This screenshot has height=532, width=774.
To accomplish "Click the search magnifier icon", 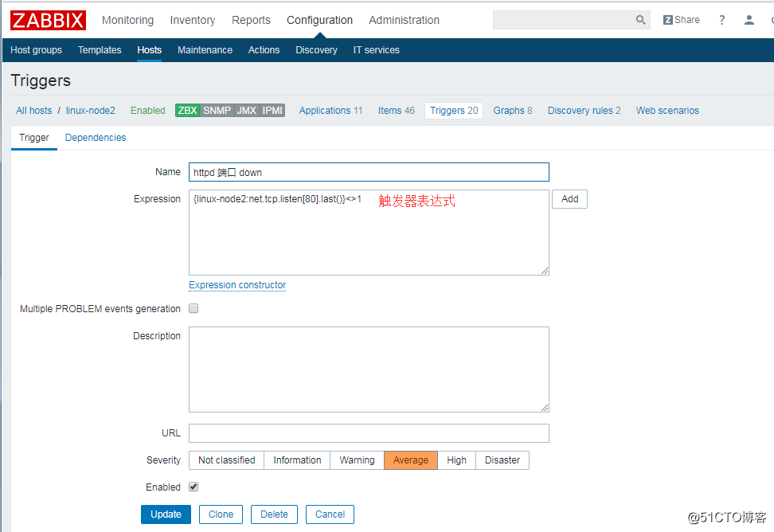I will tap(640, 20).
